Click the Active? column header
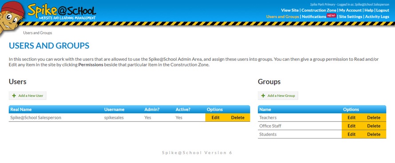395x163 pixels. click(183, 110)
